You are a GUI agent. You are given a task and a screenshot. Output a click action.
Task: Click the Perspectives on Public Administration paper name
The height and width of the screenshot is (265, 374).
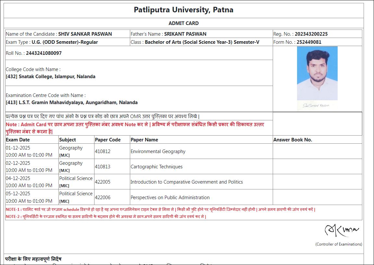coord(170,198)
